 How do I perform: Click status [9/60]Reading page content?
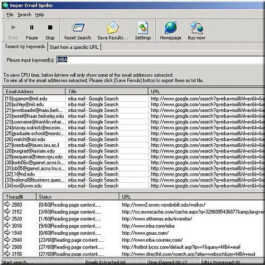[70, 226]
